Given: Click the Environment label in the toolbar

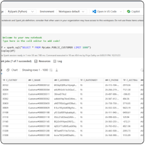Looking at the screenshot, I should (47, 12).
